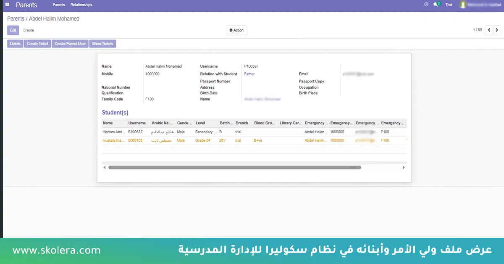The height and width of the screenshot is (264, 504).
Task: Click the clock activities icon
Action: 426,5
